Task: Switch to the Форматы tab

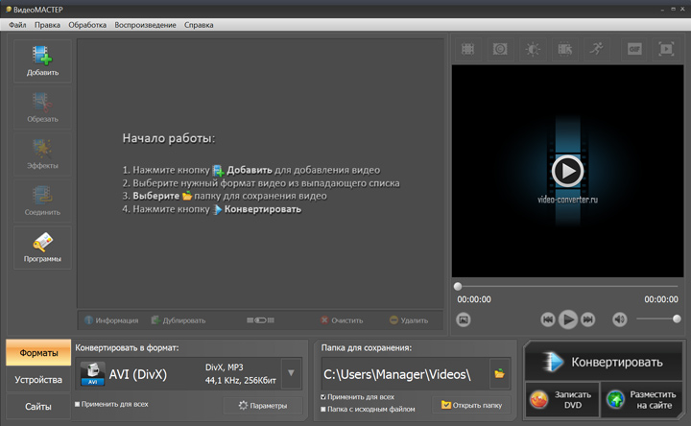Action: (x=38, y=352)
